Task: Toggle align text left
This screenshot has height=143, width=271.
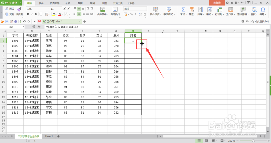Action: (x=75, y=14)
